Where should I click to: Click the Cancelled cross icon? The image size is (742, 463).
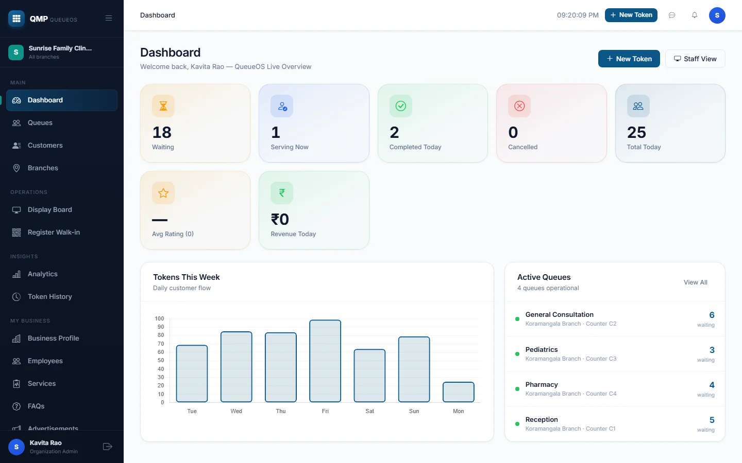point(519,106)
